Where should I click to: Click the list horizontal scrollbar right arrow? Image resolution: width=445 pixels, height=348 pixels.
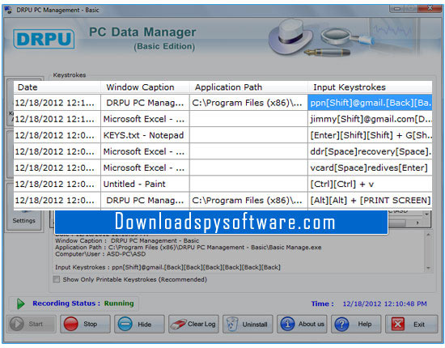(x=417, y=223)
